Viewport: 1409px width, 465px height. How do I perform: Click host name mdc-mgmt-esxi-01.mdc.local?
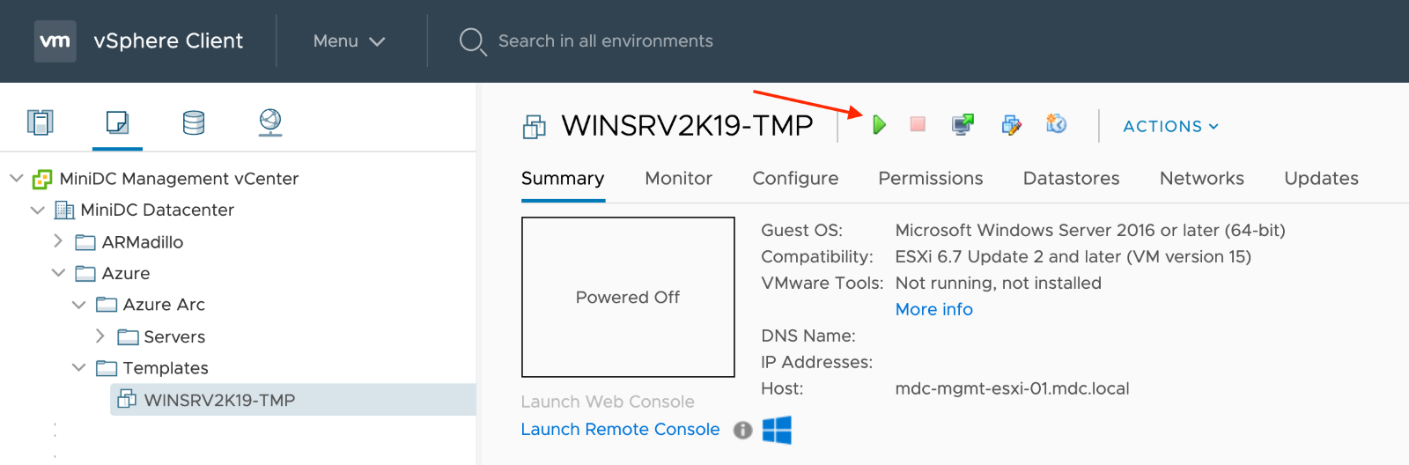click(x=1012, y=388)
